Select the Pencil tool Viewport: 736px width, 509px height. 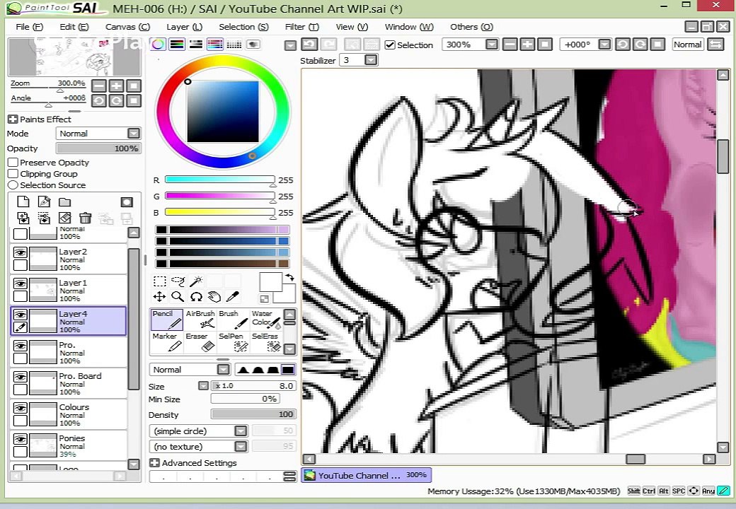tap(166, 319)
